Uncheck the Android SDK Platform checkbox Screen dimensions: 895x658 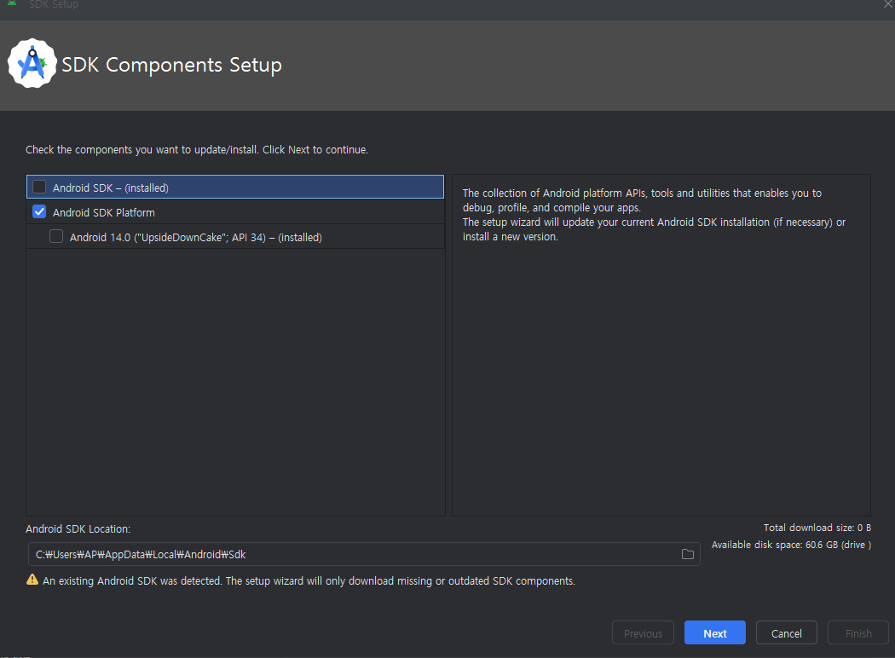coord(39,211)
